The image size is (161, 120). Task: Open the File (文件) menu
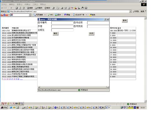click(x=4, y=4)
